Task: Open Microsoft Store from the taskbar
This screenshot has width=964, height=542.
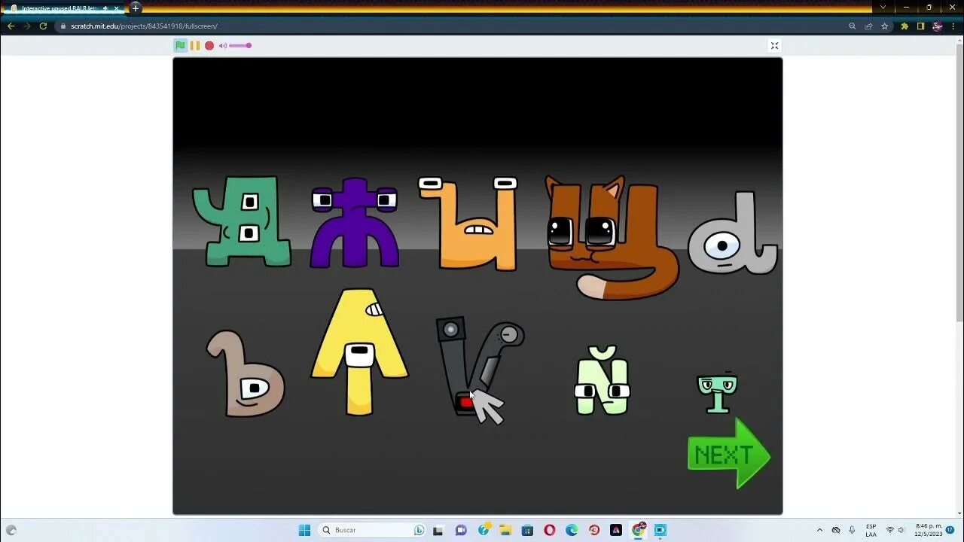Action: click(527, 530)
